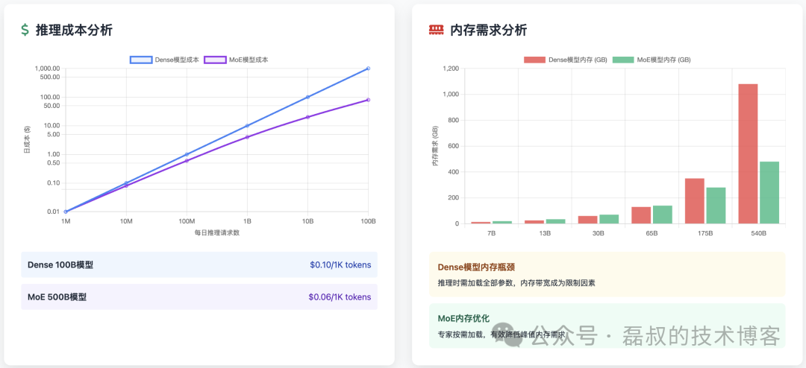
Task: Click the MoE line point at 100B
Action: [368, 100]
